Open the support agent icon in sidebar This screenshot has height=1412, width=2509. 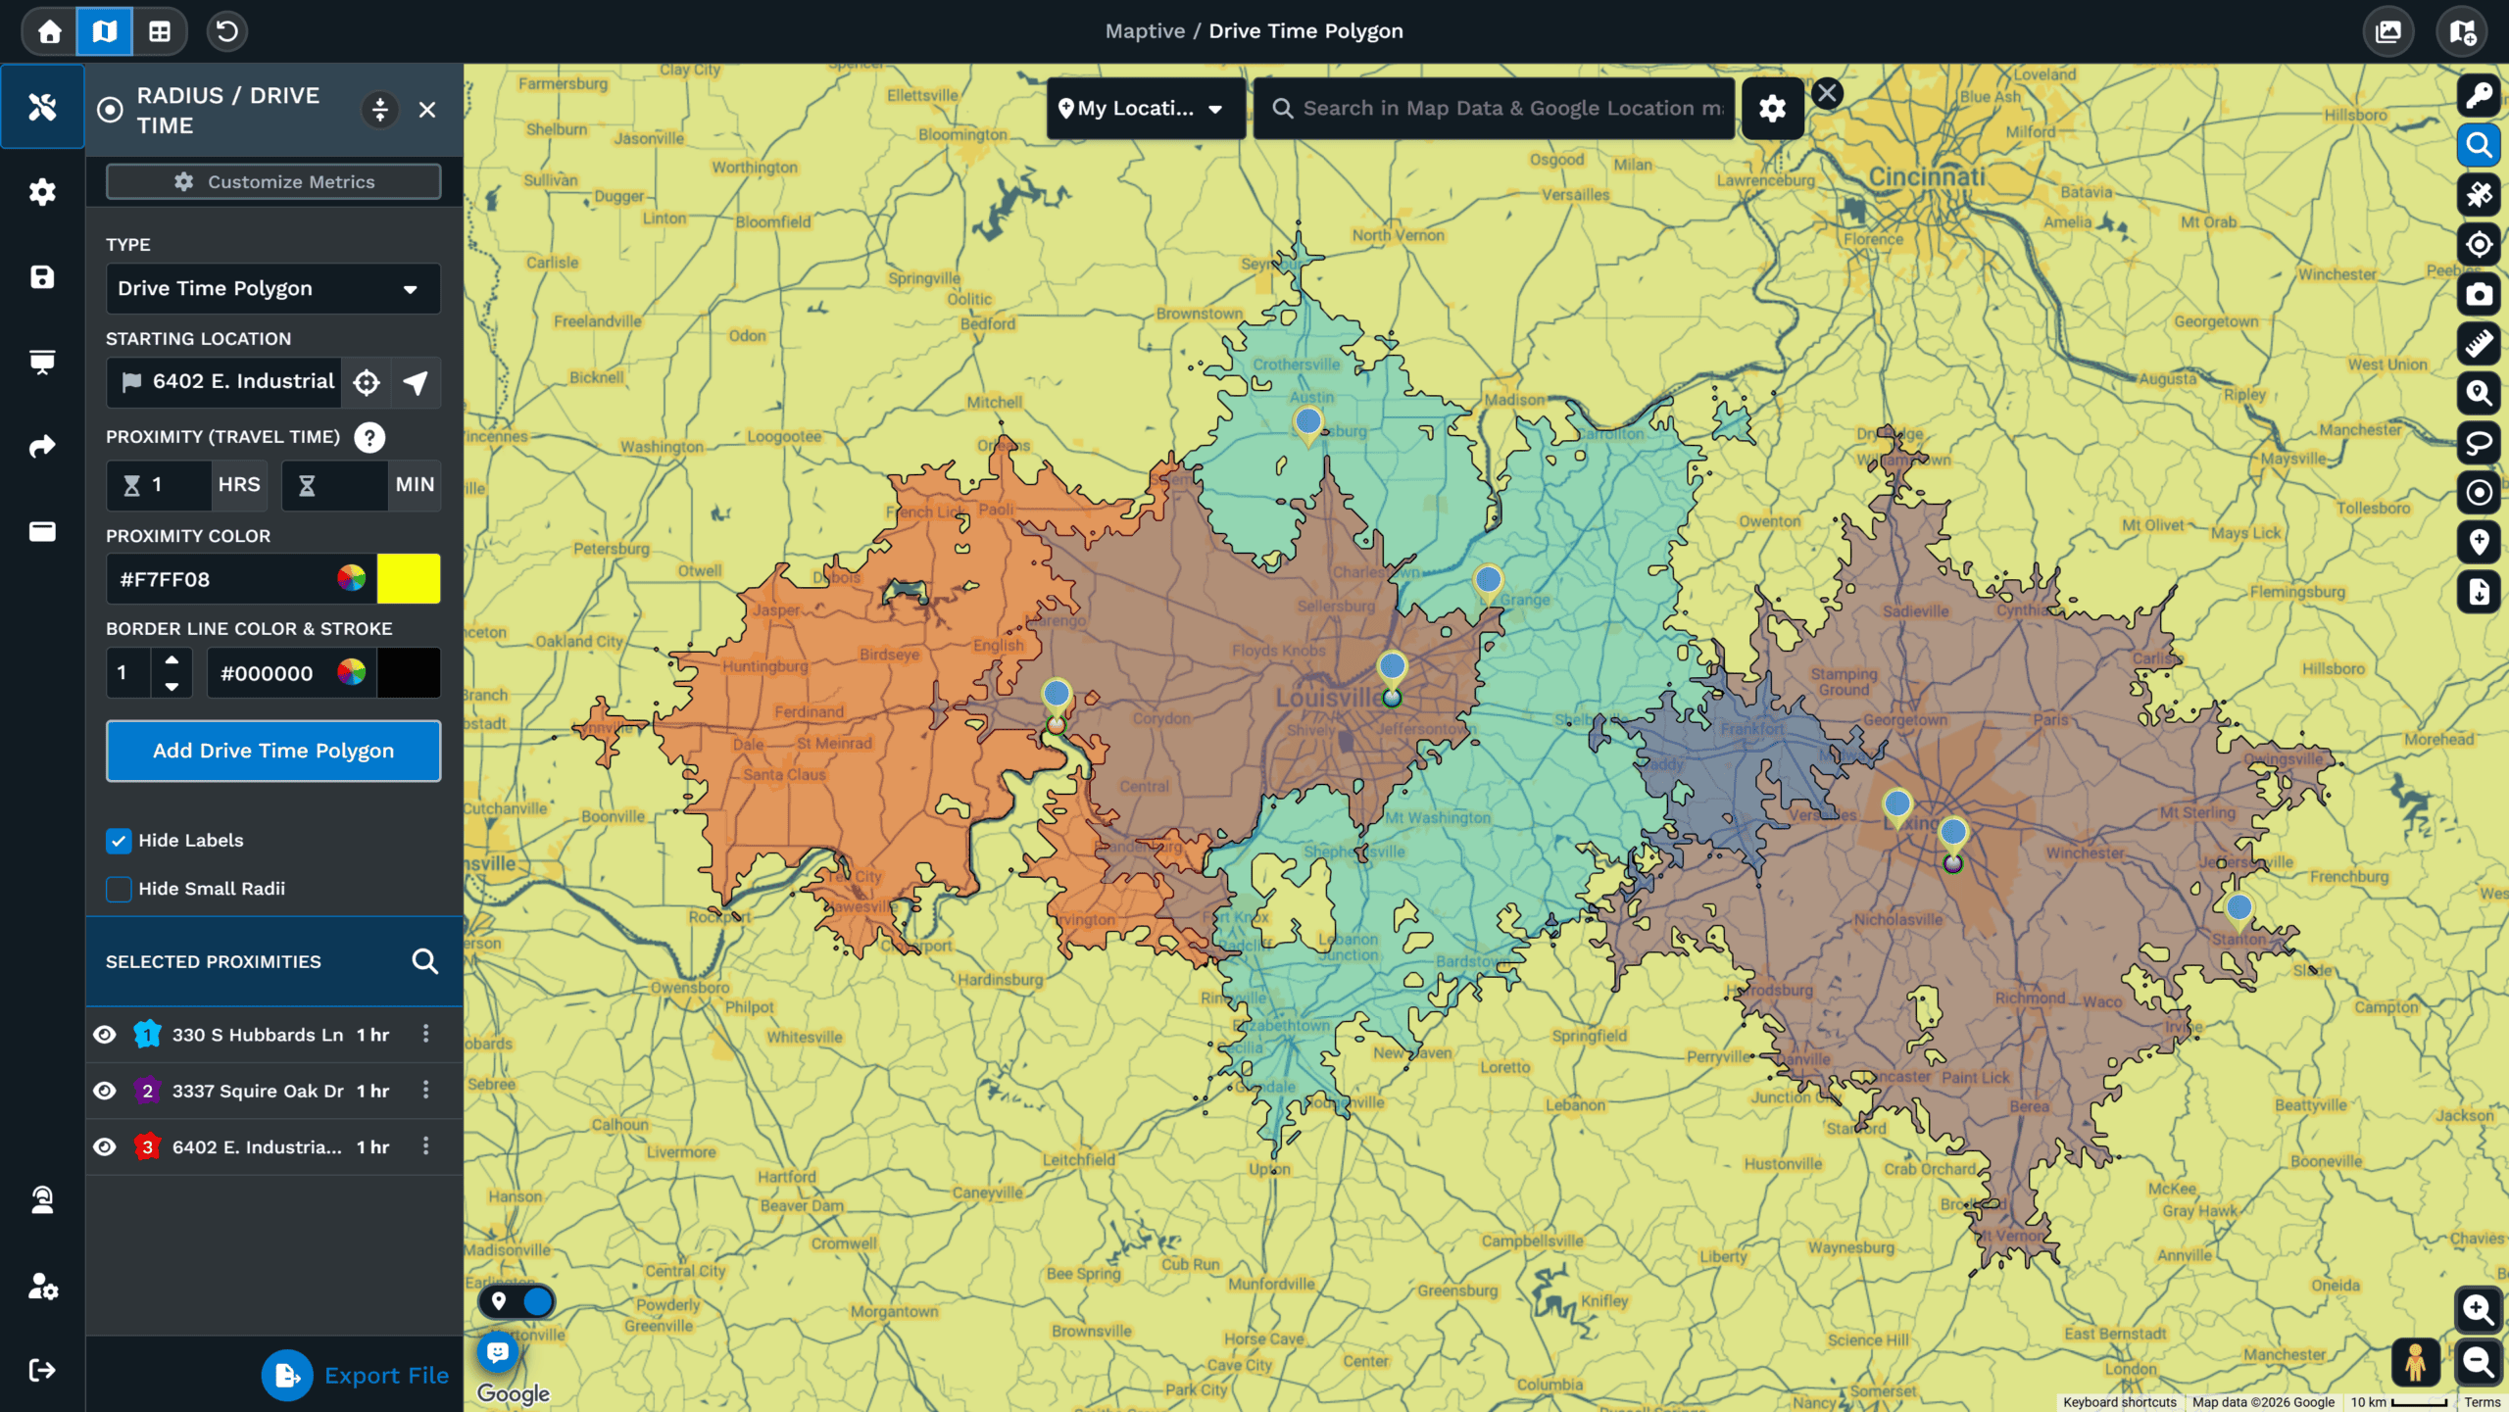pos(42,1200)
